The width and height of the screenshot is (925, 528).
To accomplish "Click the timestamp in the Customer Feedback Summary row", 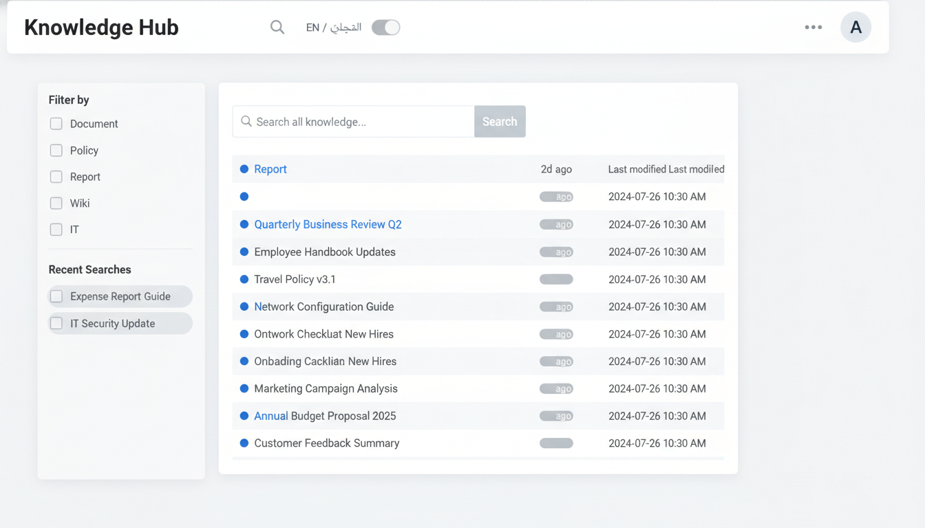I will pyautogui.click(x=657, y=443).
